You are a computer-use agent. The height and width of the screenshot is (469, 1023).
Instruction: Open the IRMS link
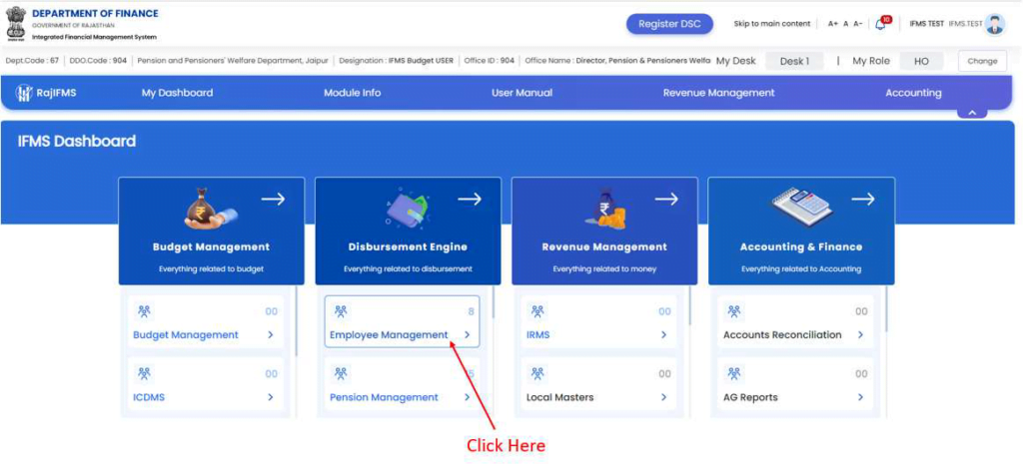[x=537, y=335]
